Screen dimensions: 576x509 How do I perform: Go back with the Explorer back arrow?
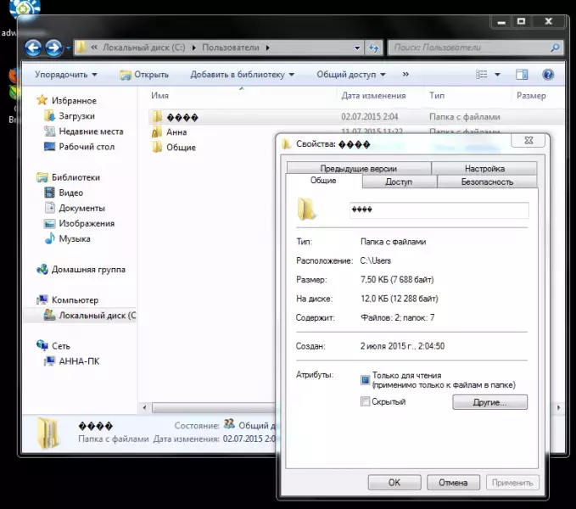[33, 48]
